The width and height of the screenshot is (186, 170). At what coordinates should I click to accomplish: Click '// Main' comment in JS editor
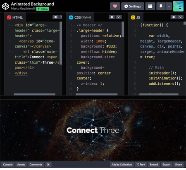tap(156, 67)
